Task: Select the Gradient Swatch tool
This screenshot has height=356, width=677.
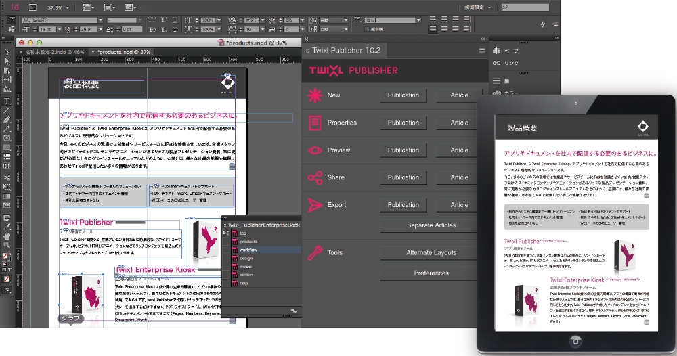Action: (7, 196)
